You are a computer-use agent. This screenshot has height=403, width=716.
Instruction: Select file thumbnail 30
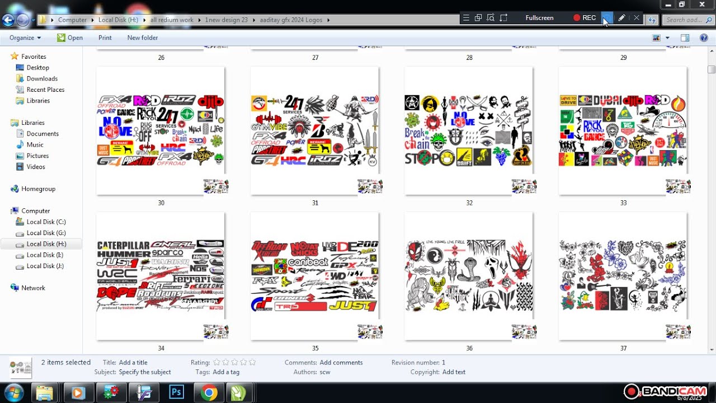click(x=161, y=132)
